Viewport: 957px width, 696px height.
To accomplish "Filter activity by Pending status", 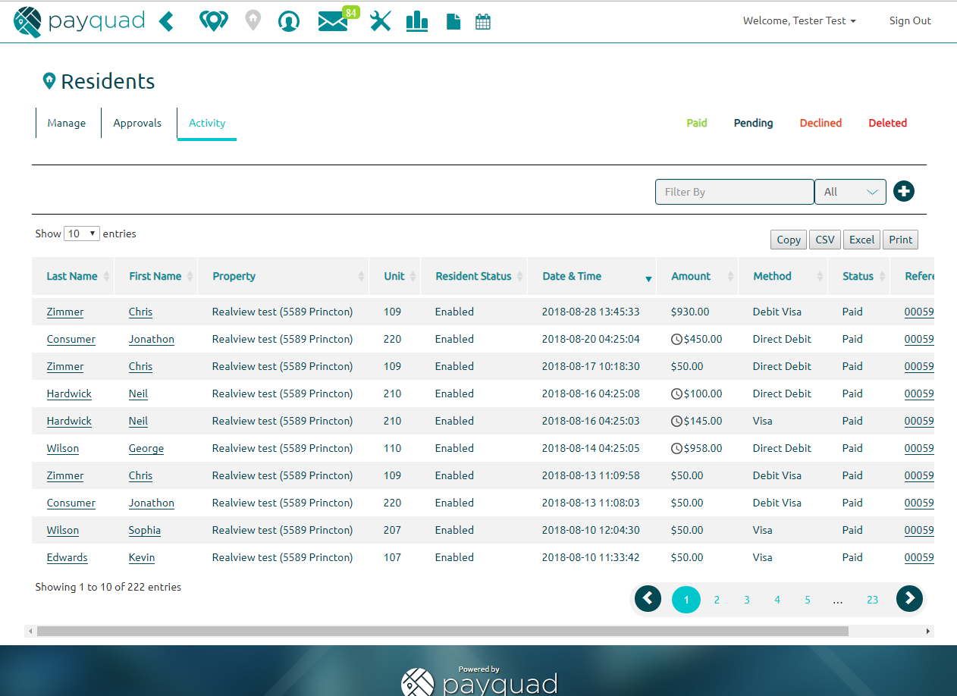I will (x=752, y=122).
